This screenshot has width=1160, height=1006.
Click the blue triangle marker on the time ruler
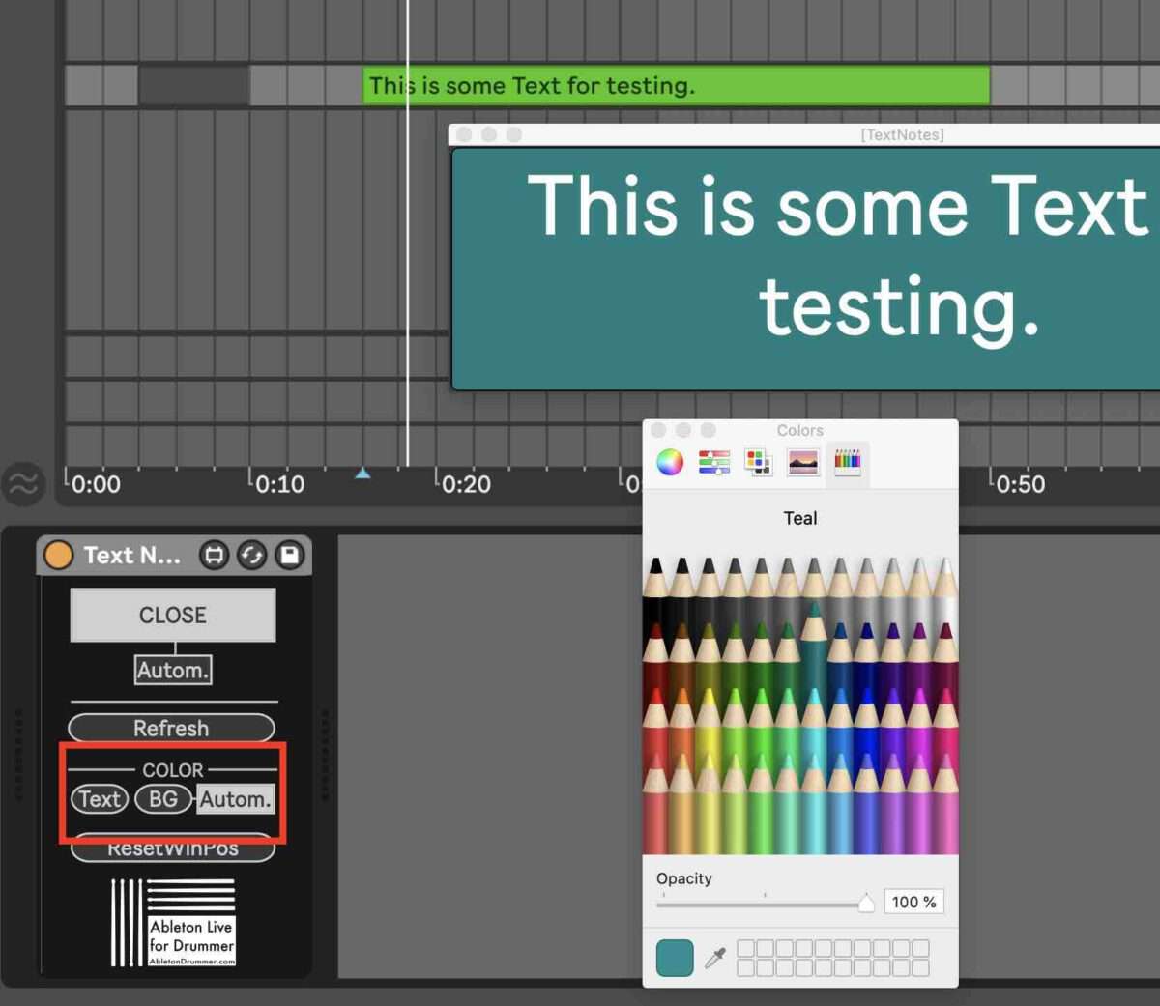(x=362, y=473)
